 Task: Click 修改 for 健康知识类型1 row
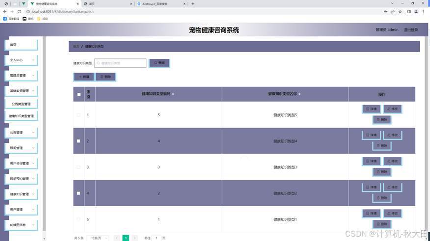(392, 214)
